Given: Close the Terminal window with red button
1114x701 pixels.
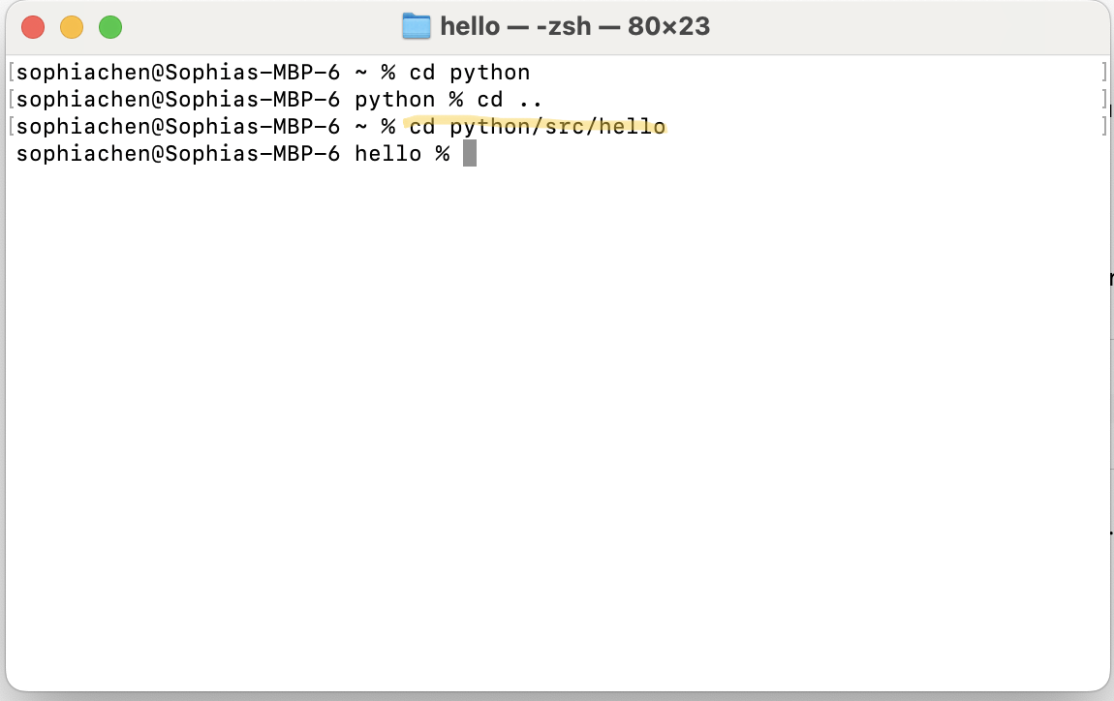Looking at the screenshot, I should [33, 27].
